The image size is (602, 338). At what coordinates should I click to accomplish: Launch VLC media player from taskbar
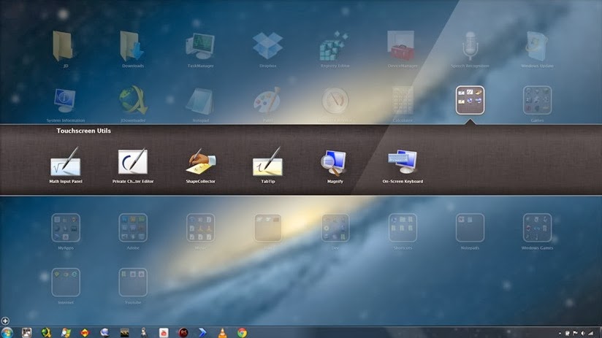tap(222, 333)
